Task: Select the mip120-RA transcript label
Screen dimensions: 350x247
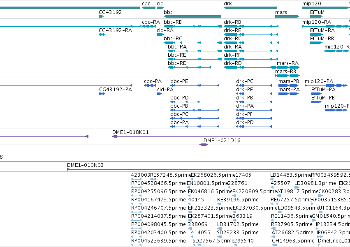Action: coord(317,22)
